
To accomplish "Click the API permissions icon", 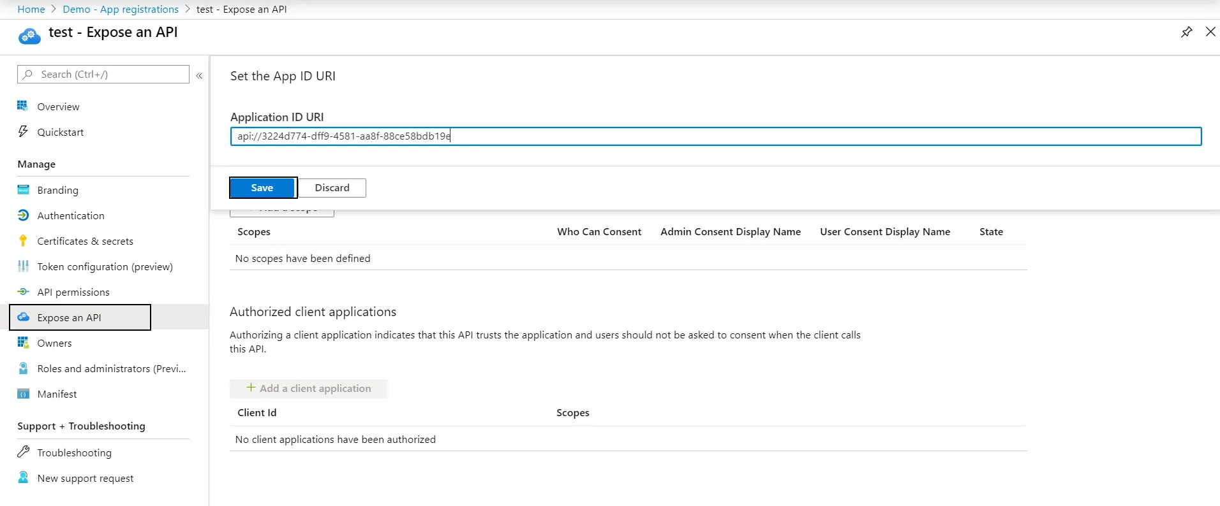I will point(23,291).
